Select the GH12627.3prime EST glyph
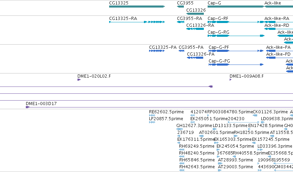 (x=179, y=129)
